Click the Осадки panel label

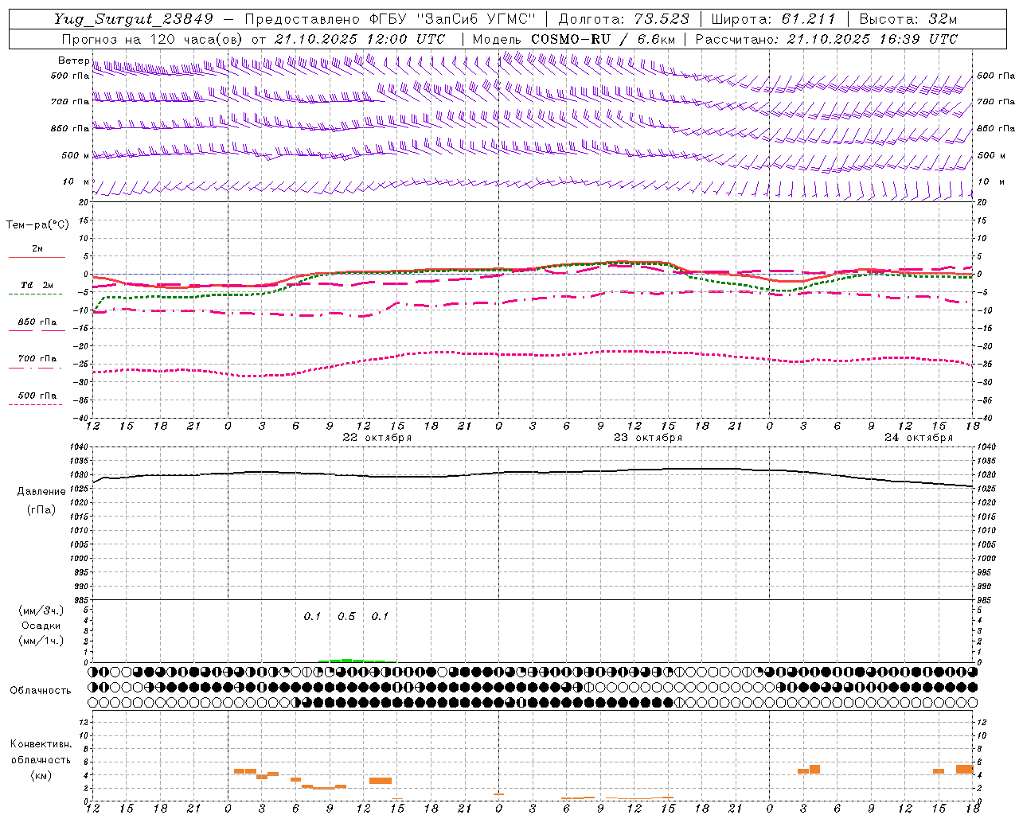(41, 626)
